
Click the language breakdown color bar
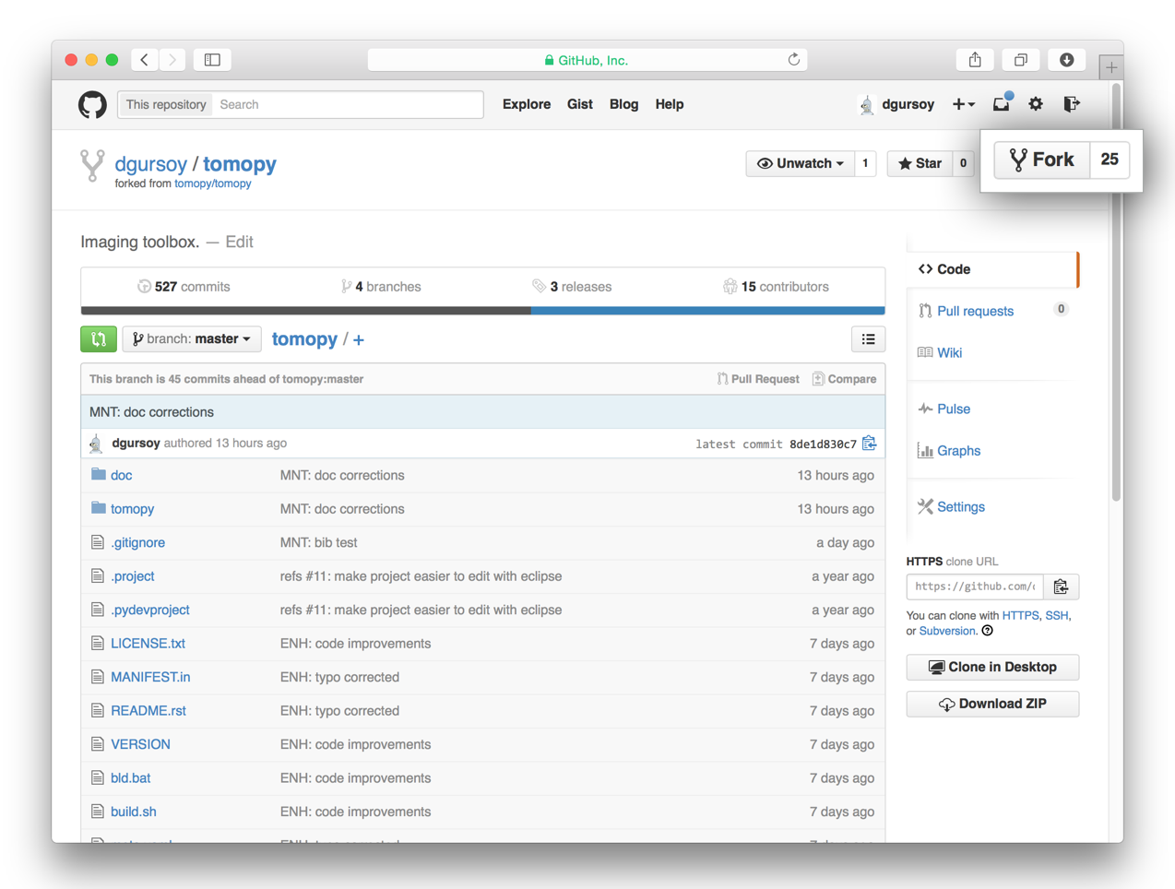click(x=482, y=311)
